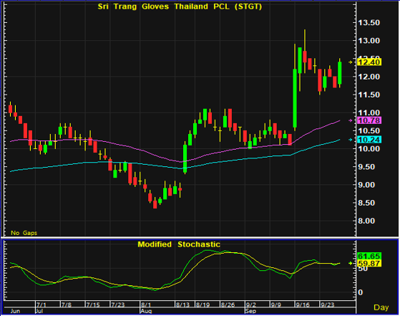Click the 8.00 price axis label
Image resolution: width=400 pixels, height=316 pixels.
(x=366, y=221)
